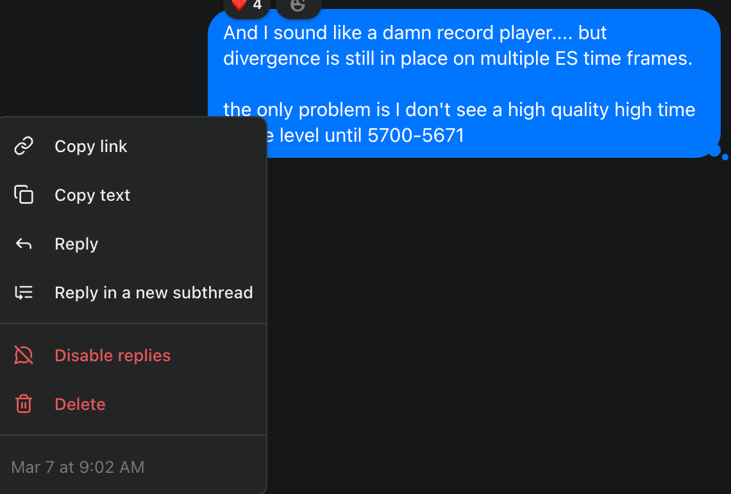731x494 pixels.
Task: Select the red Delete text option
Action: (80, 404)
